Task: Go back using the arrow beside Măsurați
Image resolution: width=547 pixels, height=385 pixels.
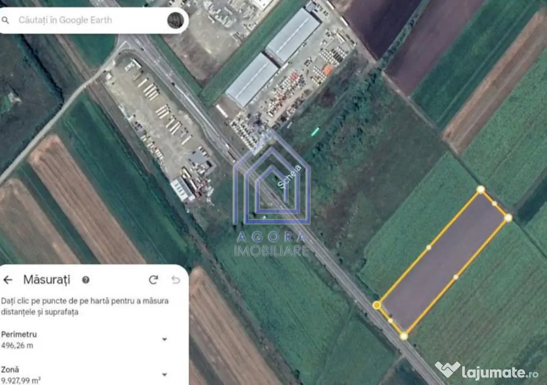Action: pyautogui.click(x=8, y=280)
